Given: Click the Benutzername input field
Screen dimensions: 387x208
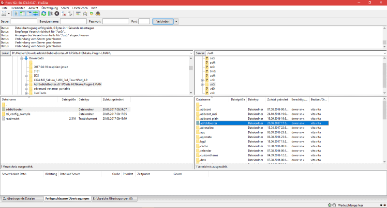Looking at the screenshot, I should (x=74, y=21).
